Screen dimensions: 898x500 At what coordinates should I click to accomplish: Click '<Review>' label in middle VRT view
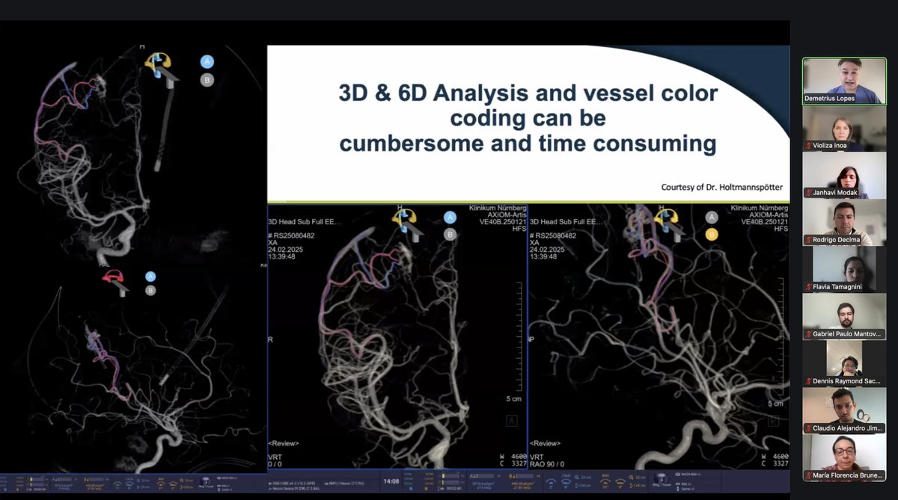[x=284, y=442]
